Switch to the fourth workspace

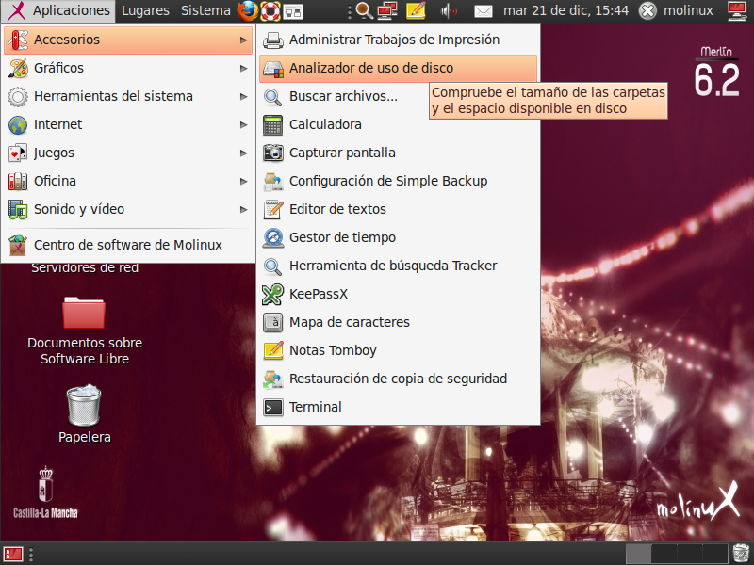coord(715,554)
